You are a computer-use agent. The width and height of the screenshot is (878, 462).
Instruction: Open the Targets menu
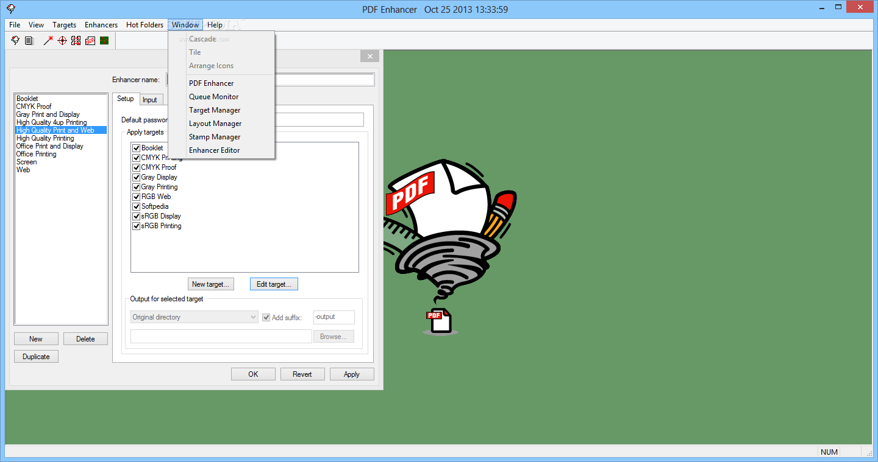coord(64,25)
